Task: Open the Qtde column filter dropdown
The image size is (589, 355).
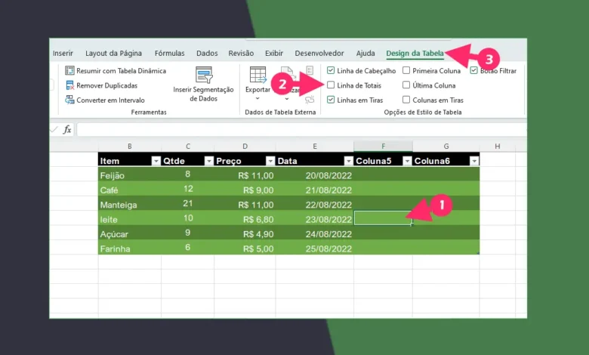Action: pos(209,161)
